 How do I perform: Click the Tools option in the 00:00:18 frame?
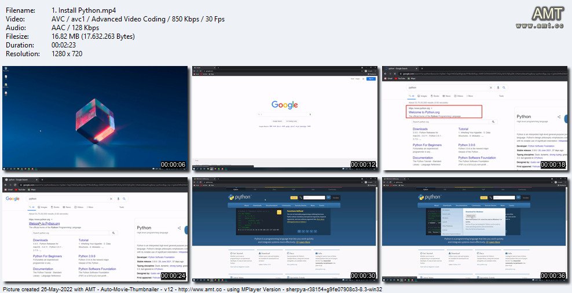point(501,96)
